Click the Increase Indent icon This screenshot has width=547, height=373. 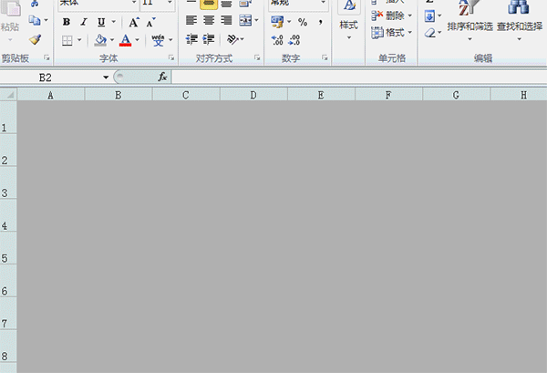click(209, 39)
